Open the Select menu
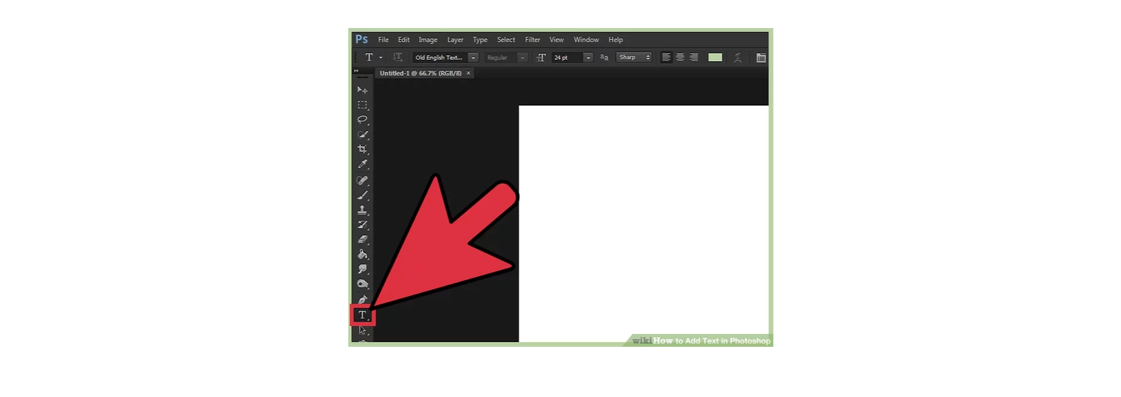Viewport: 1121px width, 397px height. [x=506, y=40]
